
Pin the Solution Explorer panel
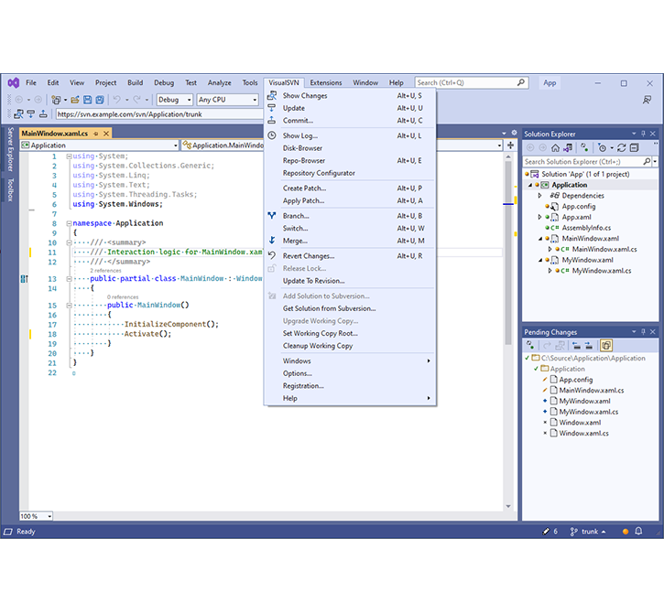pos(643,134)
